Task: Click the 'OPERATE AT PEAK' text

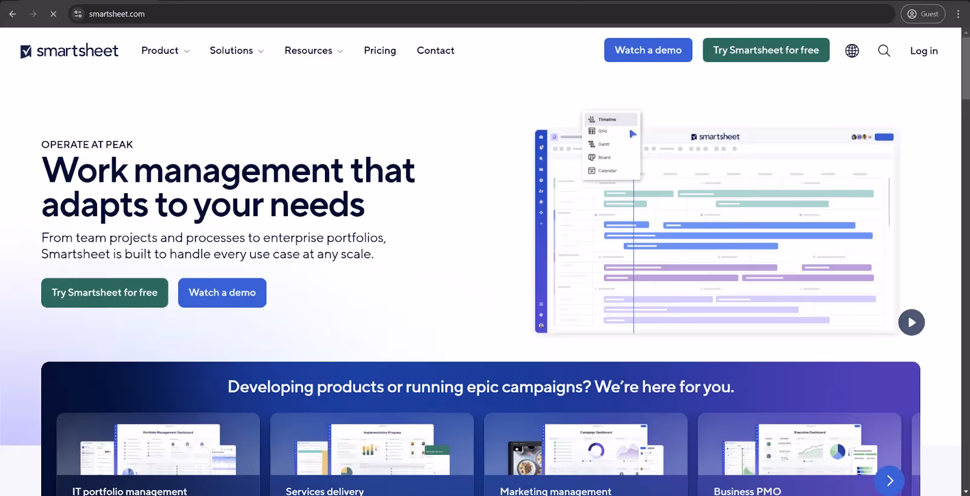Action: coord(87,145)
